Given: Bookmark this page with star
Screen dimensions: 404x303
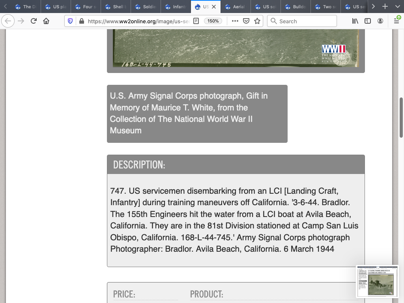Looking at the screenshot, I should 257,21.
